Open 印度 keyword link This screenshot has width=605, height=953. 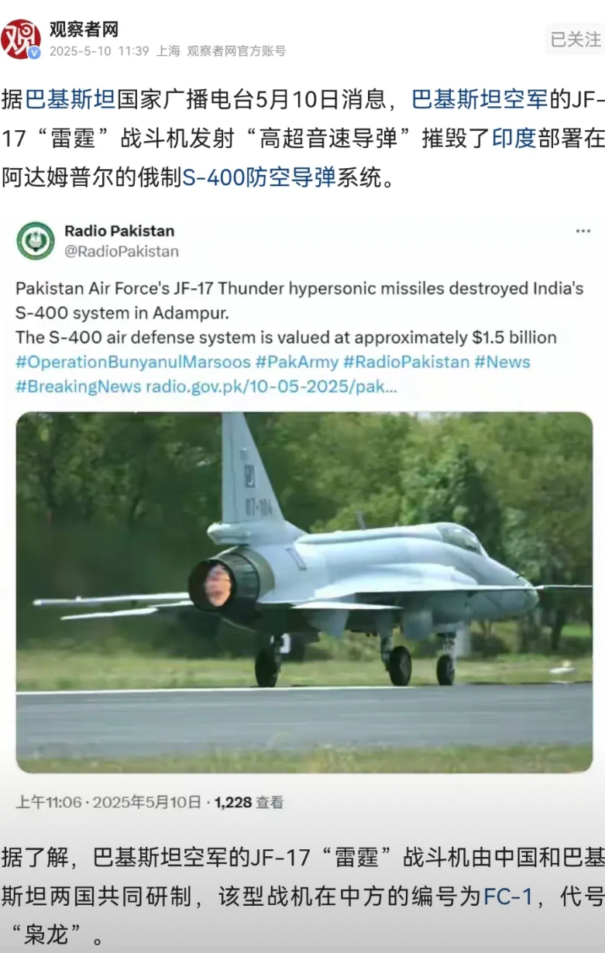(514, 139)
